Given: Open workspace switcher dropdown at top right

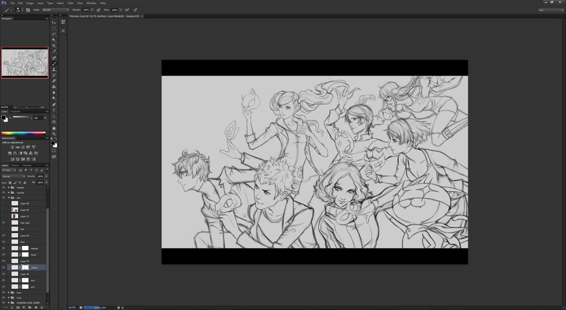Looking at the screenshot, I should click(550, 9).
